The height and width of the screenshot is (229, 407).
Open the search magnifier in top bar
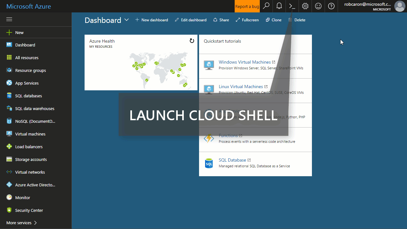click(x=266, y=6)
